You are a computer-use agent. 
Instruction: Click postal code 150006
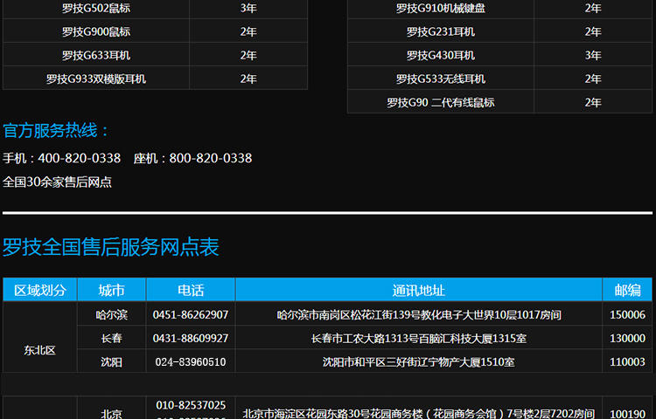pos(627,315)
